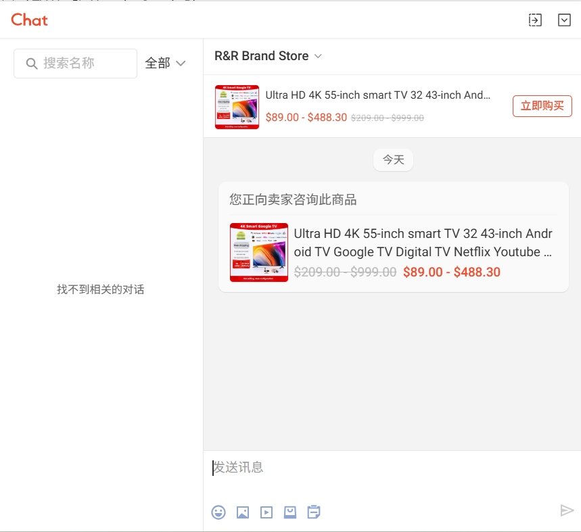This screenshot has width=581, height=532.
Task: Click the 您正向卖家咨询此商品 heading
Action: click(x=293, y=199)
